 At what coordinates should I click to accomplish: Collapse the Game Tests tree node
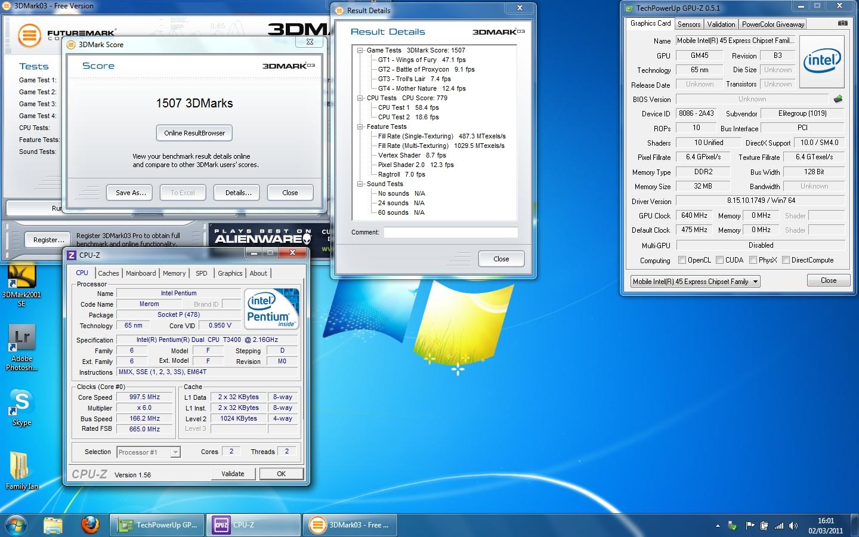[360, 50]
